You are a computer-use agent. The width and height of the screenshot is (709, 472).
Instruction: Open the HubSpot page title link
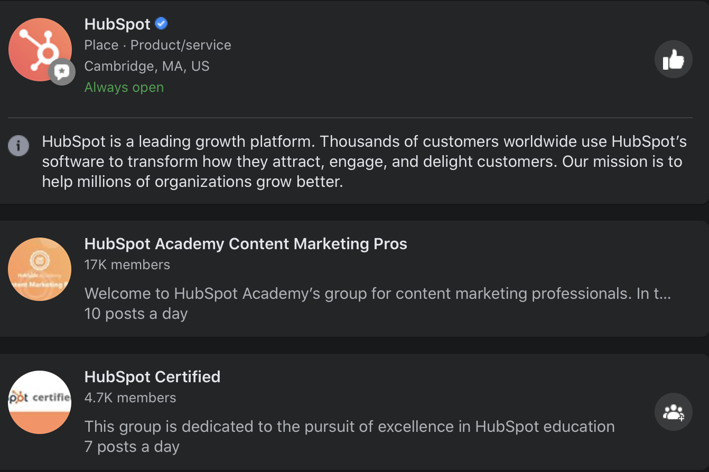point(117,24)
